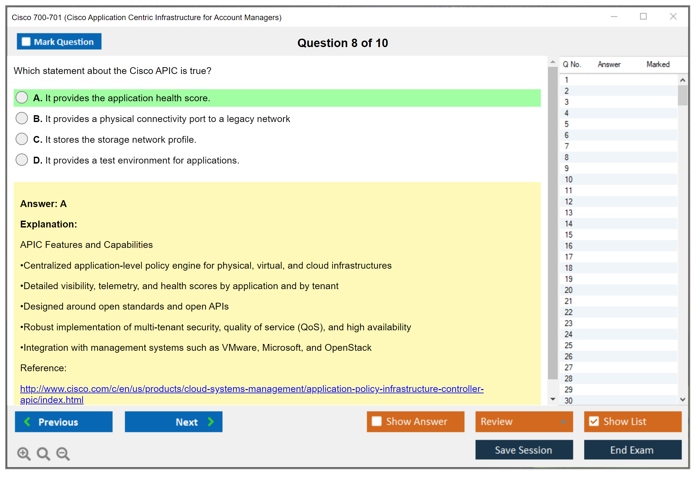Viewport: 698px width, 477px height.
Task: Toggle the Show Answer checkbox
Action: (x=377, y=421)
